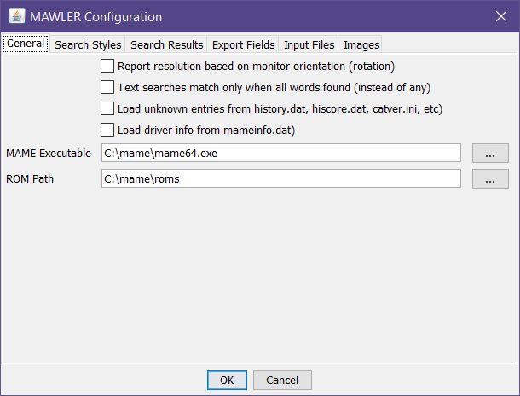Browse for the ROM Path folder
Image resolution: width=520 pixels, height=396 pixels.
tap(490, 179)
